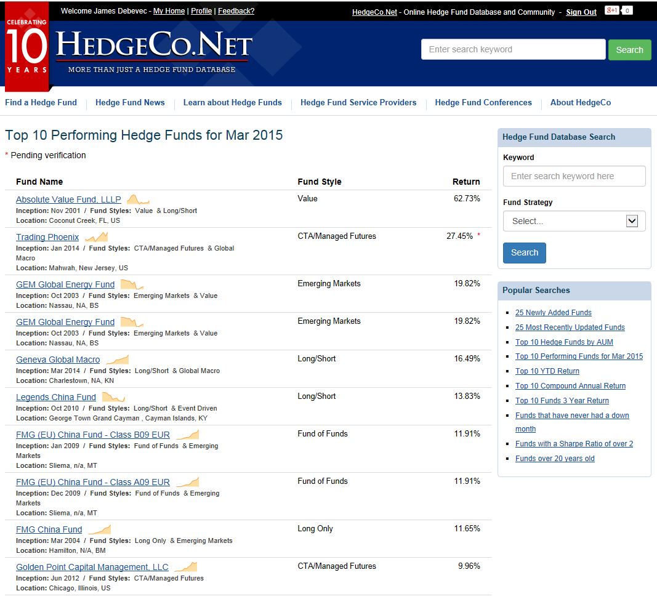
Task: Open 25 Most Recently Updated Funds
Action: click(570, 327)
